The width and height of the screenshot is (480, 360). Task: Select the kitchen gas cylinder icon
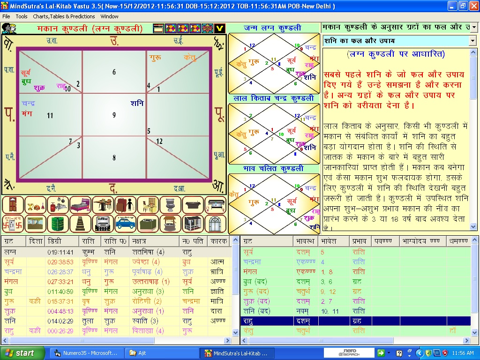point(58,204)
